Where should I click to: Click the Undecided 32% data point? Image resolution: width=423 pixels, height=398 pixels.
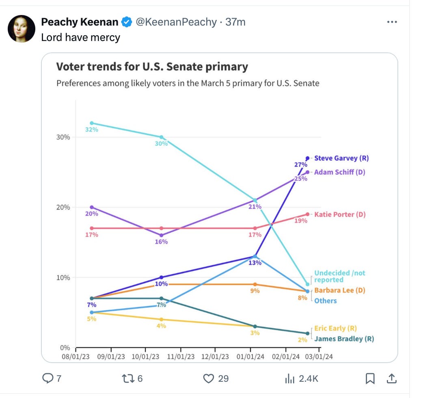tap(92, 123)
